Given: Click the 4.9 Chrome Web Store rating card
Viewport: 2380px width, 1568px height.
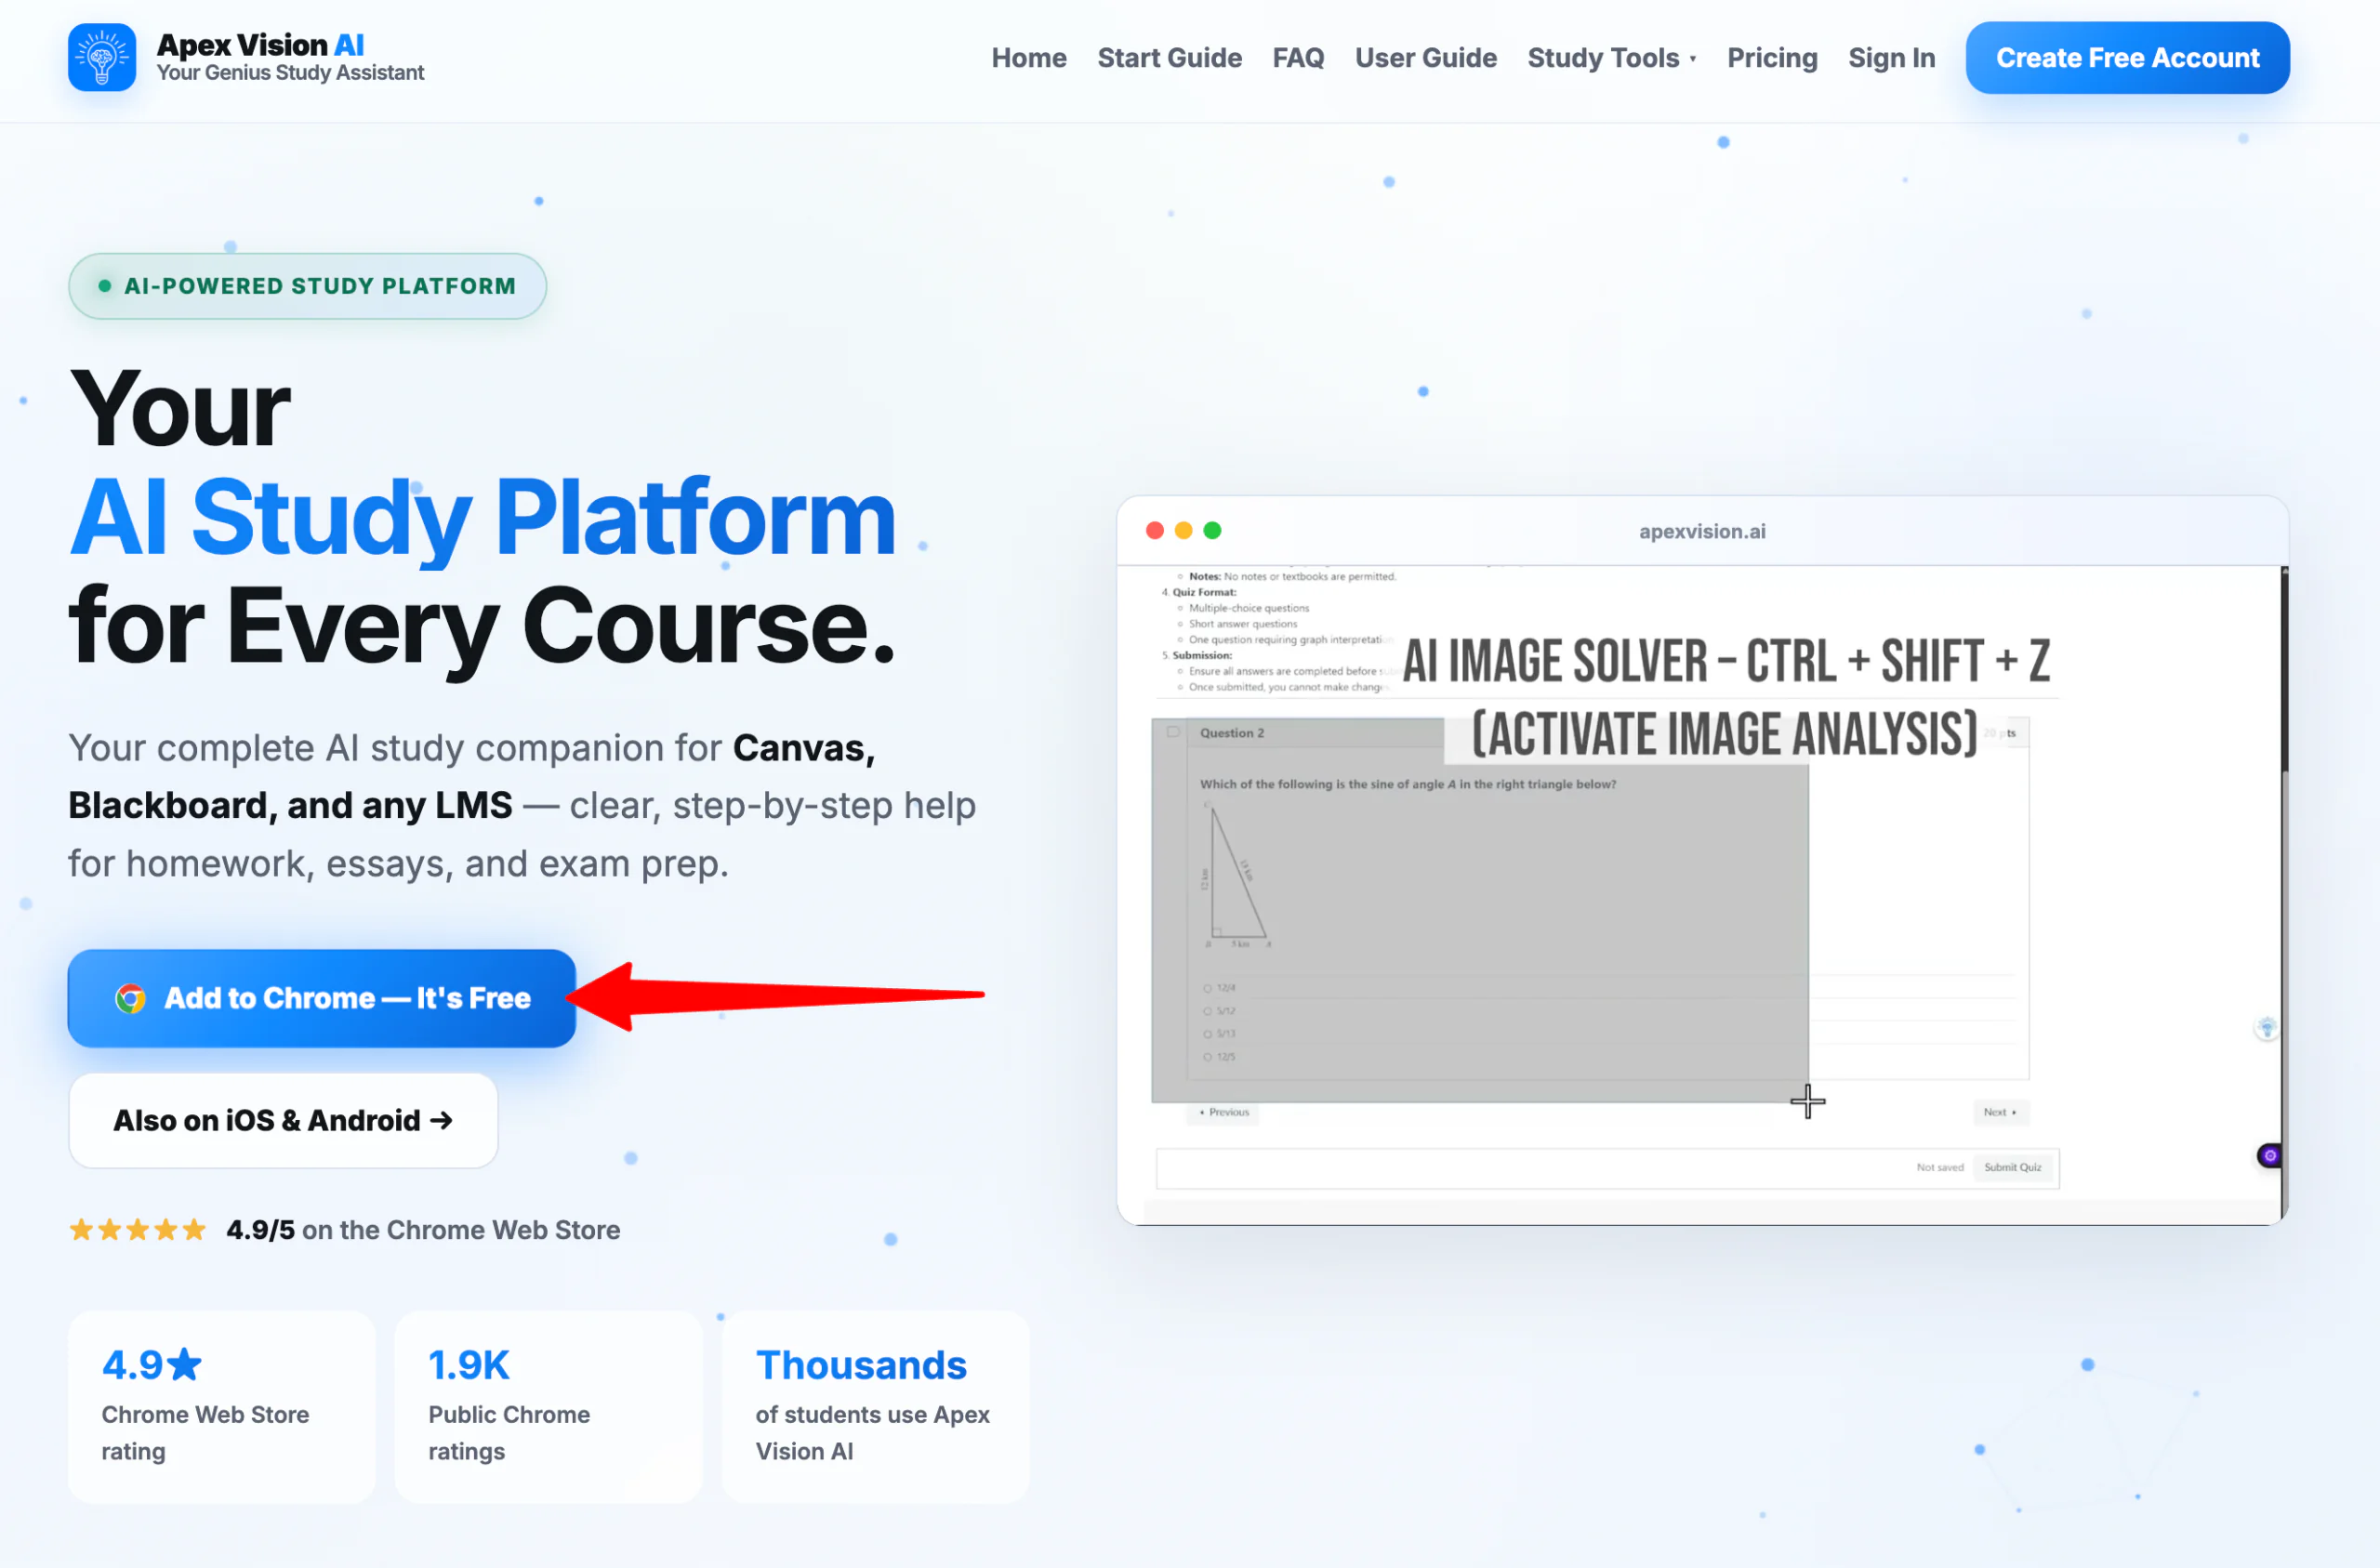Looking at the screenshot, I should pos(222,1407).
